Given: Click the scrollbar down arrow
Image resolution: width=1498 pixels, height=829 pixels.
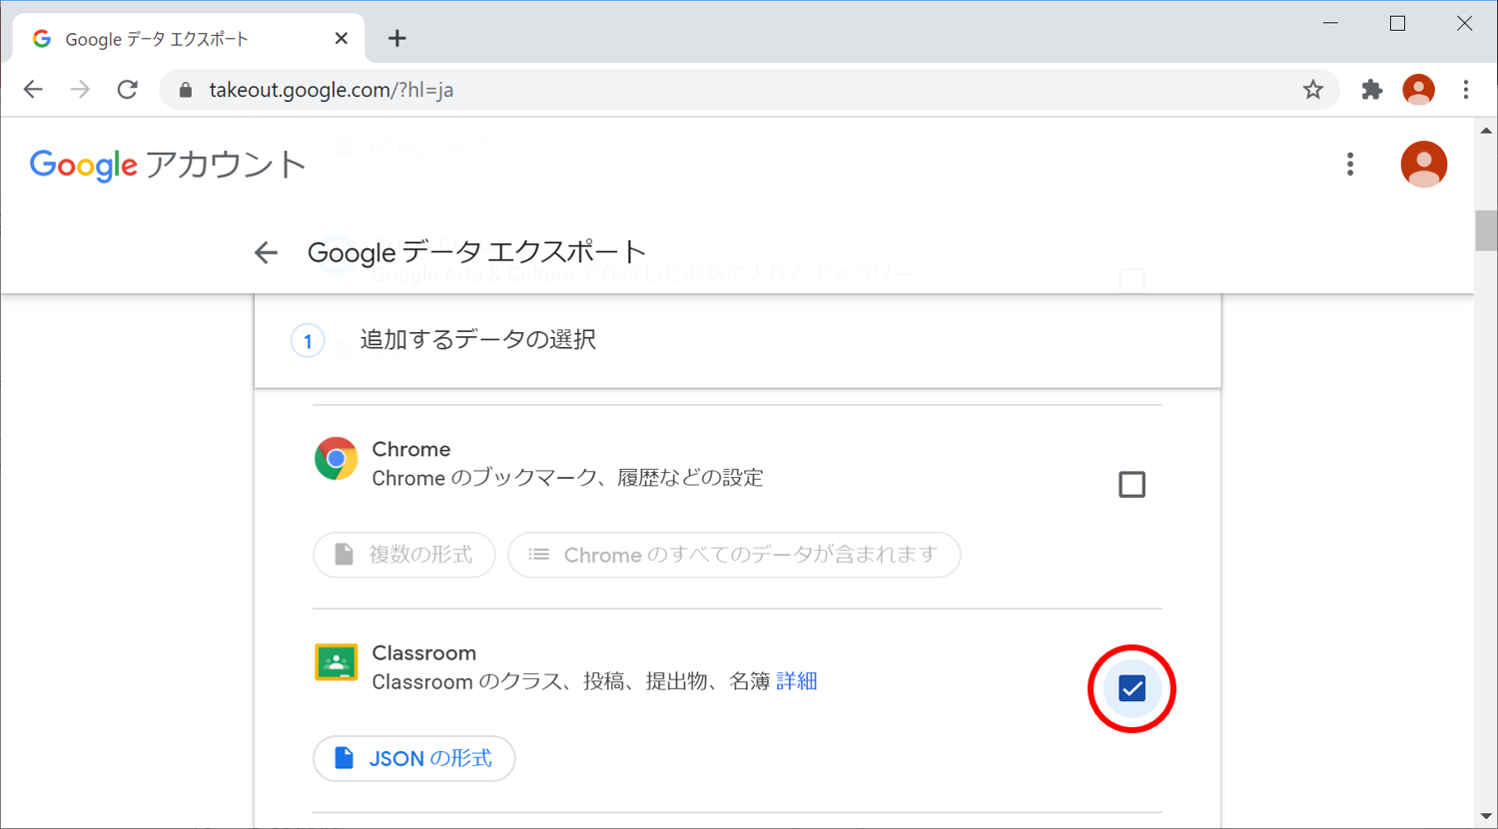Looking at the screenshot, I should click(1486, 817).
